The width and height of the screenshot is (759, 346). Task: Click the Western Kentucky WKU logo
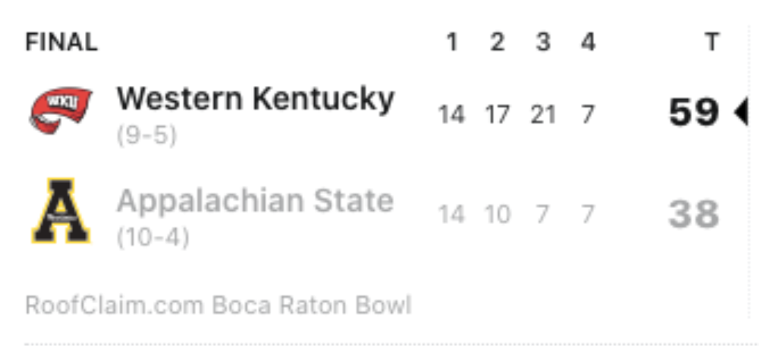tap(61, 110)
